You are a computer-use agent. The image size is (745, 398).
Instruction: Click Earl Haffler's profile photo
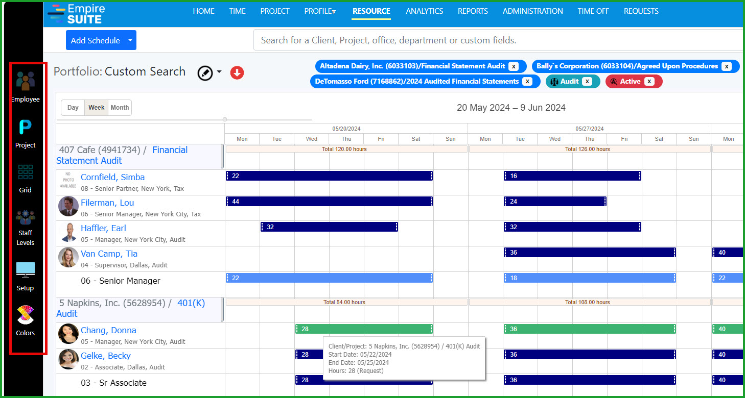tap(68, 232)
